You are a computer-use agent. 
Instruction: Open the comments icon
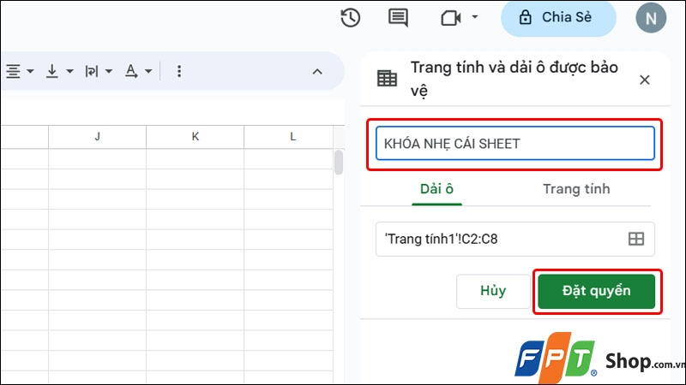pos(398,18)
